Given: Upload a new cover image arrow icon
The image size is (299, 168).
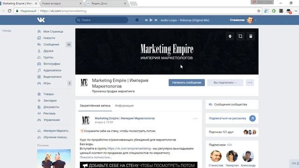Looking at the screenshot, I should 230,36.
